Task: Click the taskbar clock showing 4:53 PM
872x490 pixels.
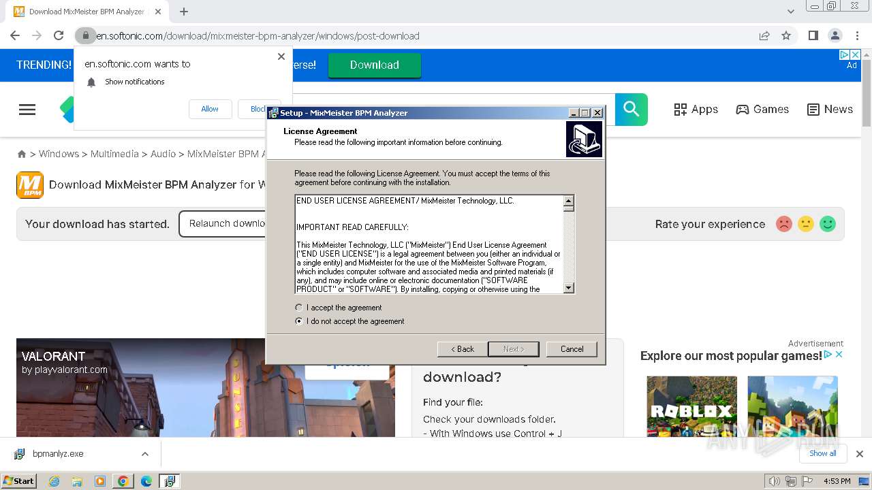Action: (837, 481)
